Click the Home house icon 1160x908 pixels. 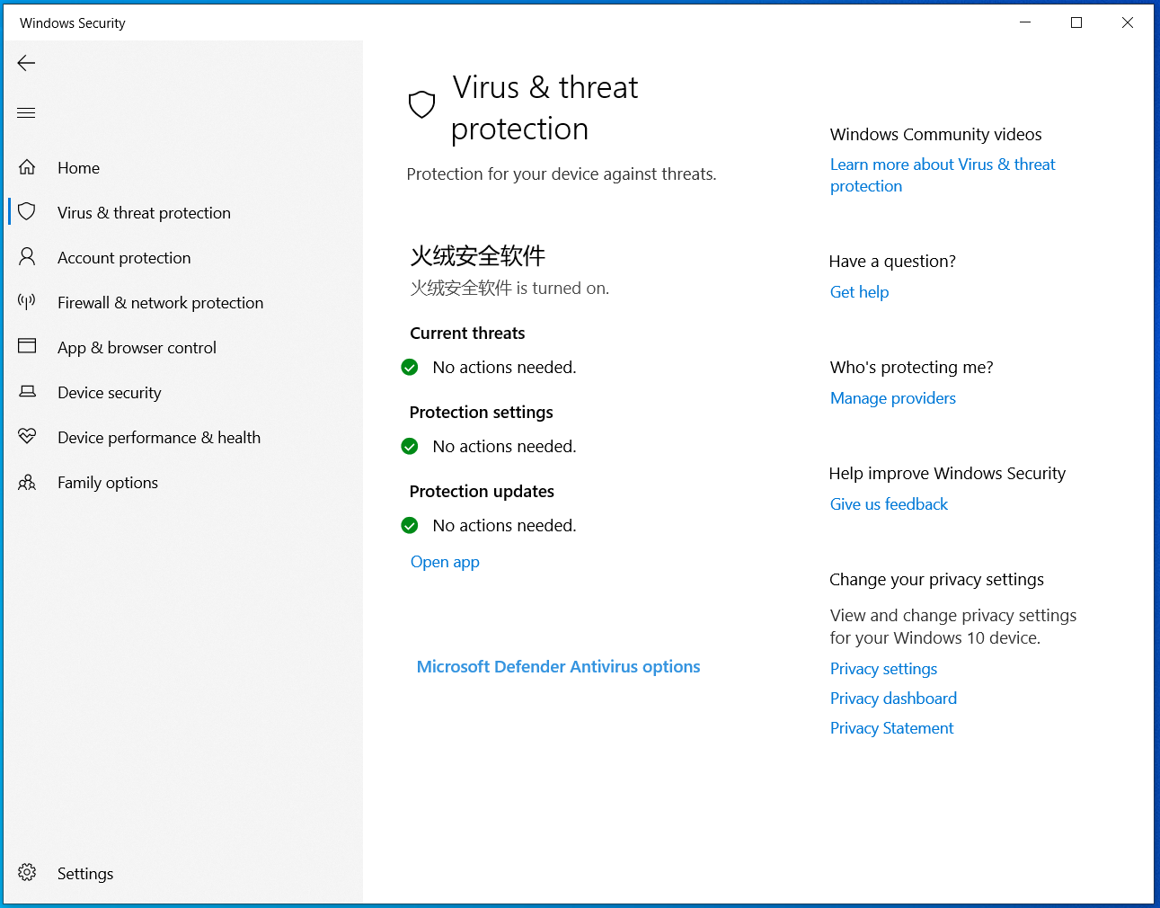point(27,167)
